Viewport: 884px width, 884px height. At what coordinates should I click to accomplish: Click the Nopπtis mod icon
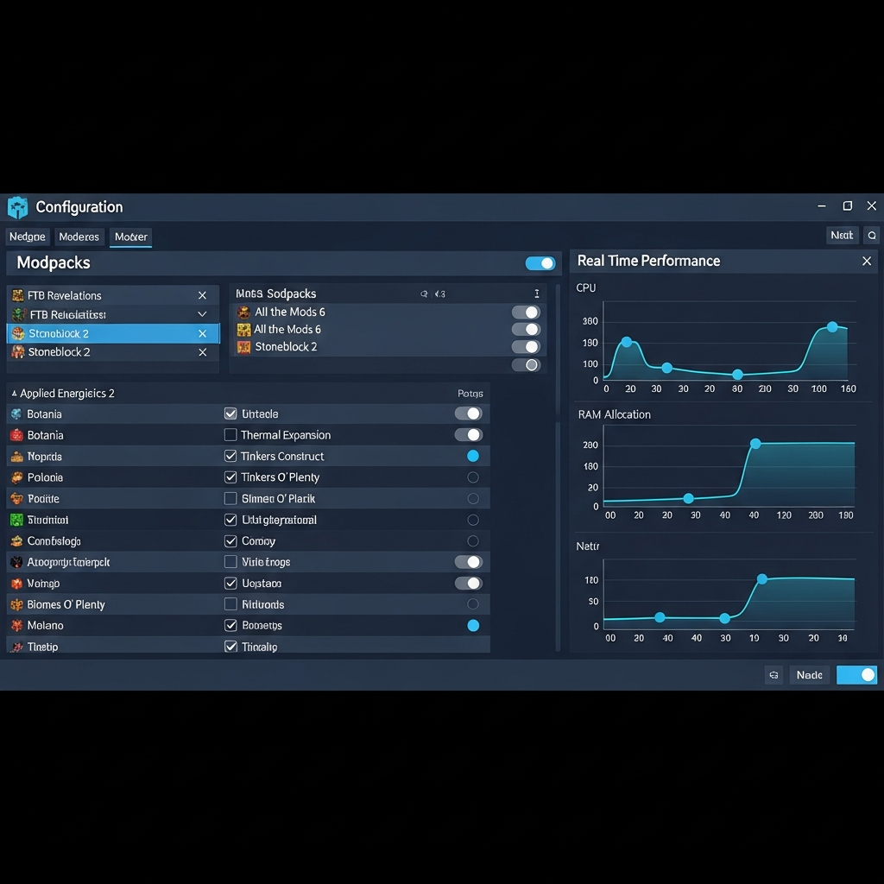click(x=17, y=456)
